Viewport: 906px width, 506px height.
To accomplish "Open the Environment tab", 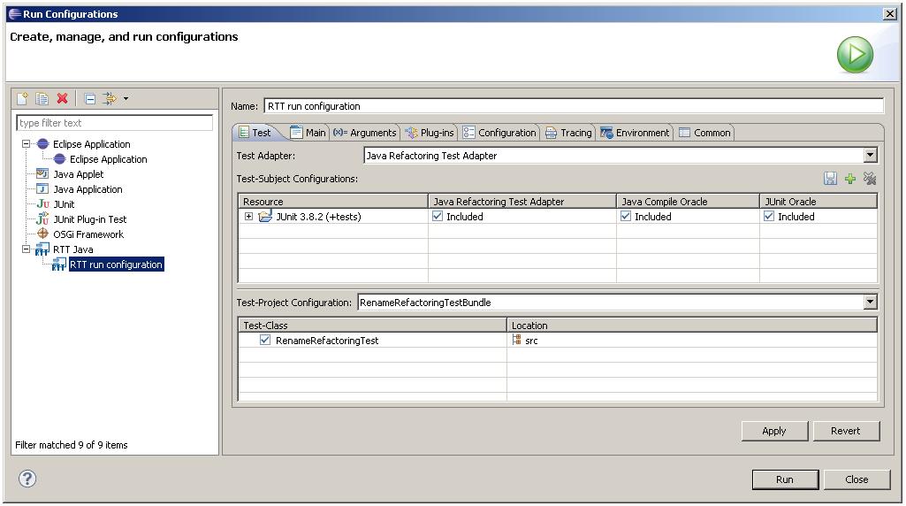I will pyautogui.click(x=635, y=133).
